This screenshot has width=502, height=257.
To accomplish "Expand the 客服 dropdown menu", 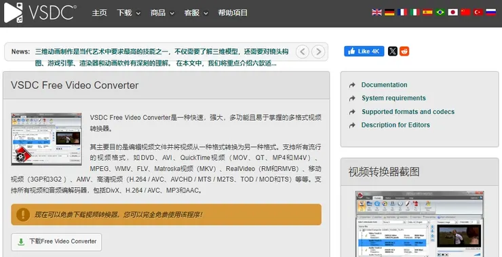I will coord(196,13).
